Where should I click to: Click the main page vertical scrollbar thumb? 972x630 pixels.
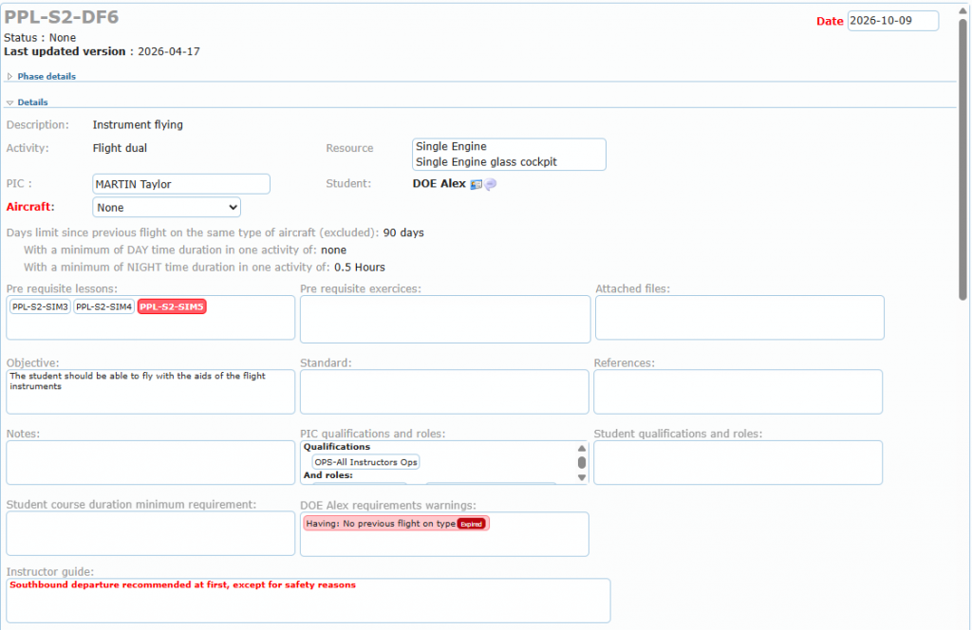click(x=963, y=158)
